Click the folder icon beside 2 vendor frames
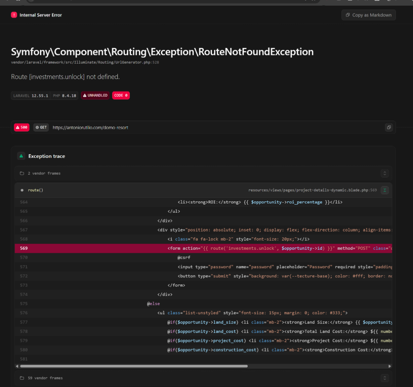The image size is (413, 387). (22, 174)
